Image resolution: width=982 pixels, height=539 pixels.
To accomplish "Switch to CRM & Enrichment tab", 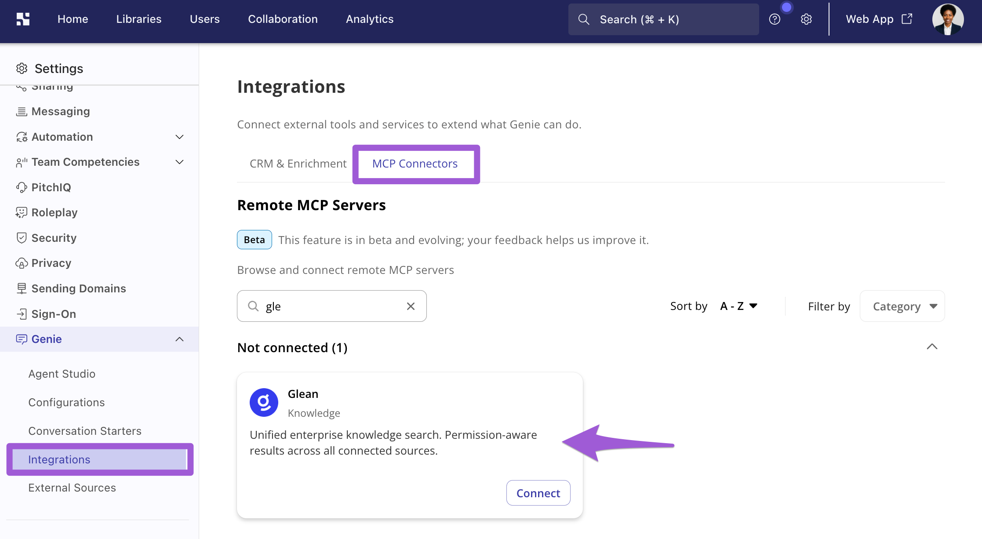I will pyautogui.click(x=298, y=164).
